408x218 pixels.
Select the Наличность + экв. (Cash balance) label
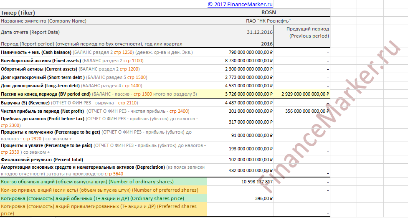[104, 52]
